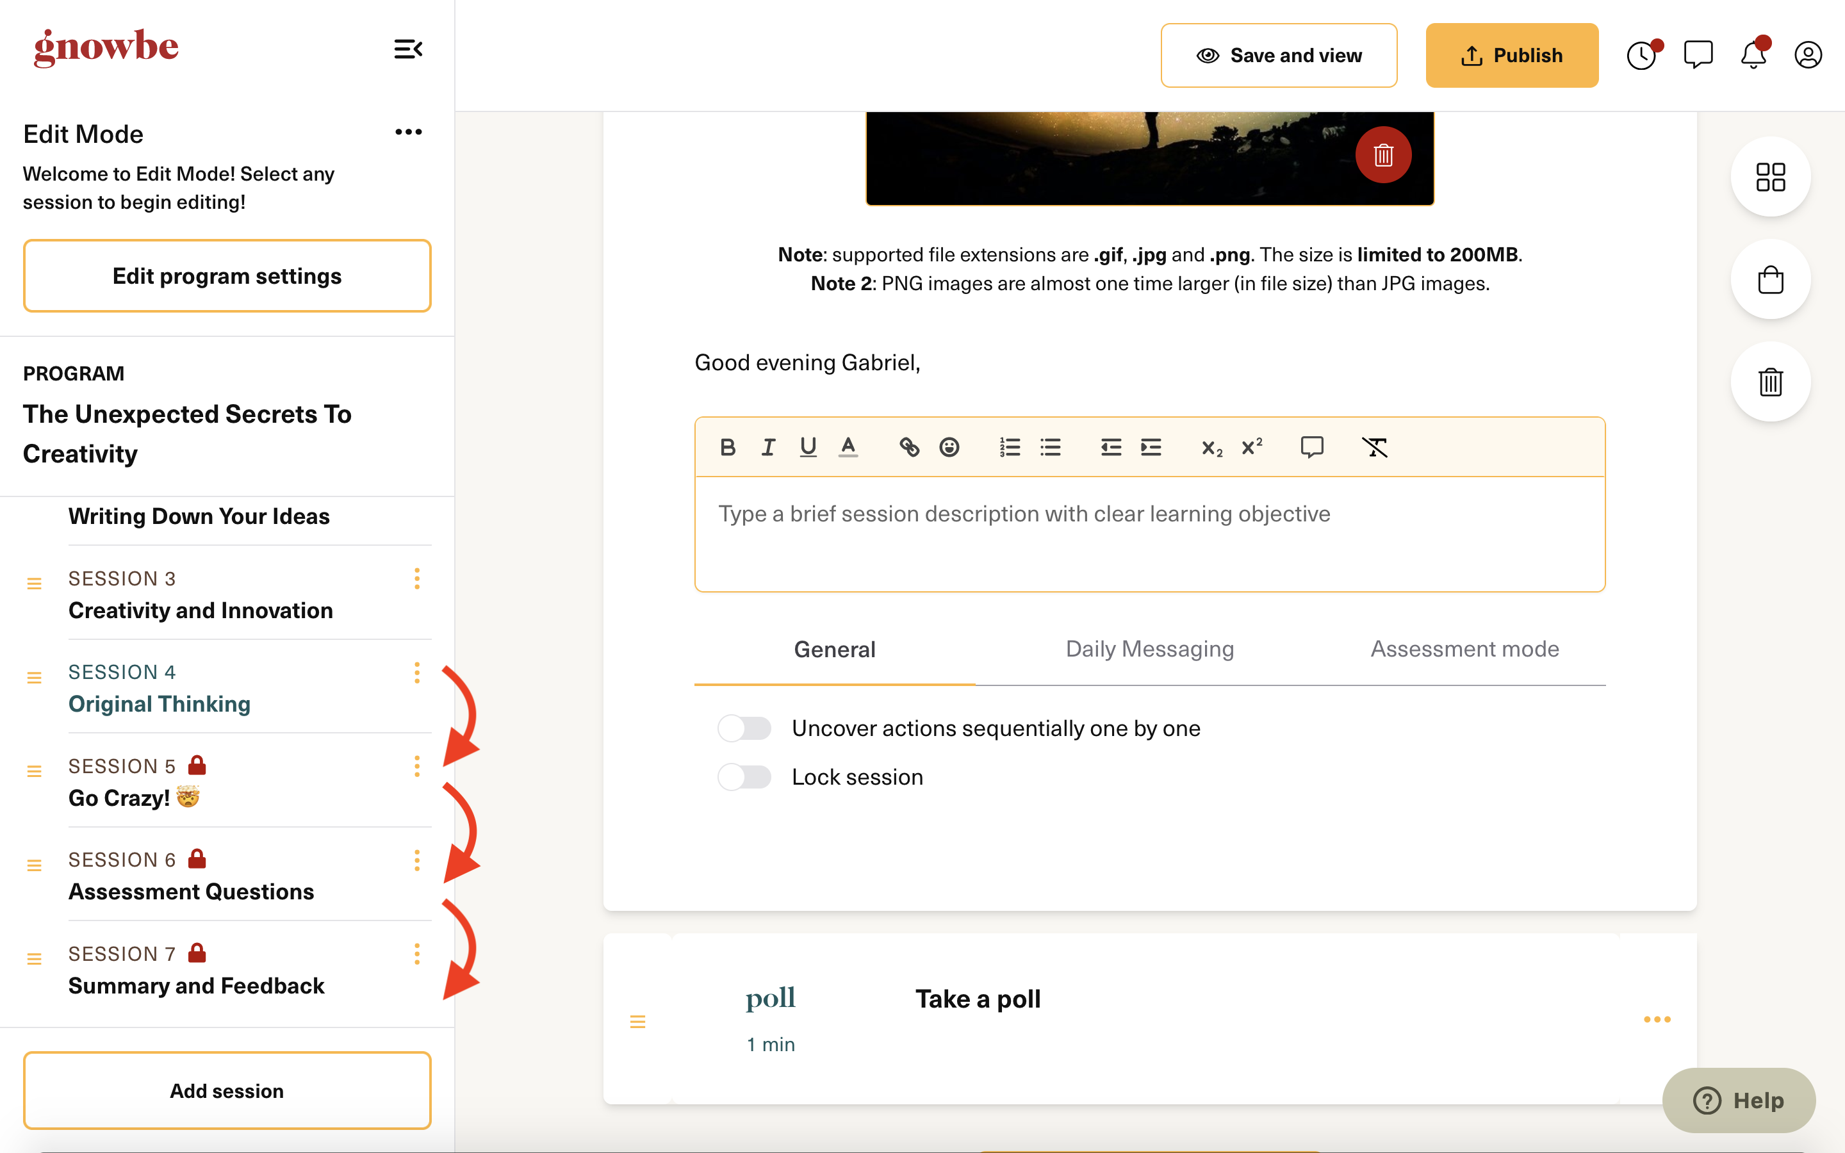Grab Session 7 drag handle
The height and width of the screenshot is (1153, 1845).
click(35, 960)
